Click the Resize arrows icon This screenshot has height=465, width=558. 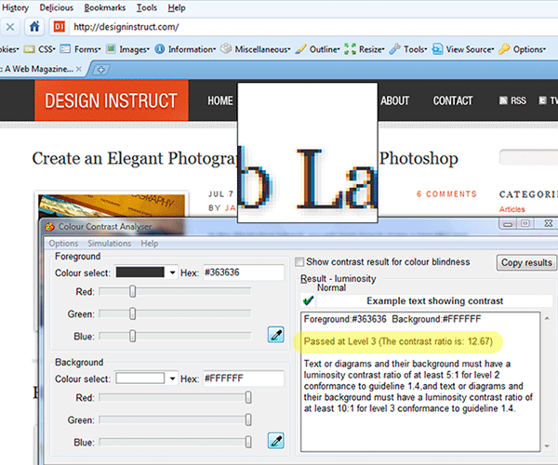[351, 49]
